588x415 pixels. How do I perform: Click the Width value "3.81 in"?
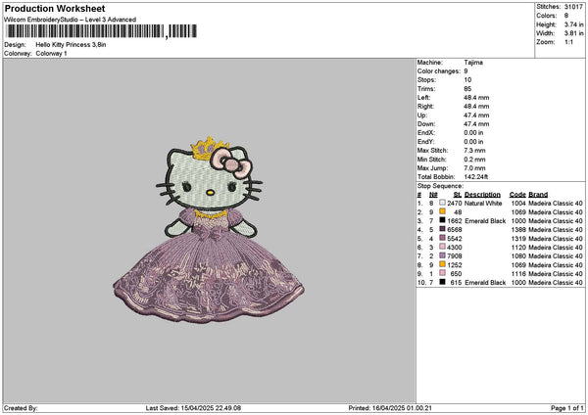(x=573, y=33)
